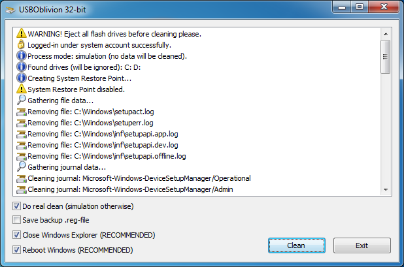This screenshot has height=267, width=404.
Task: Click magnifier icon beside Gathering journal data
Action: [22, 166]
